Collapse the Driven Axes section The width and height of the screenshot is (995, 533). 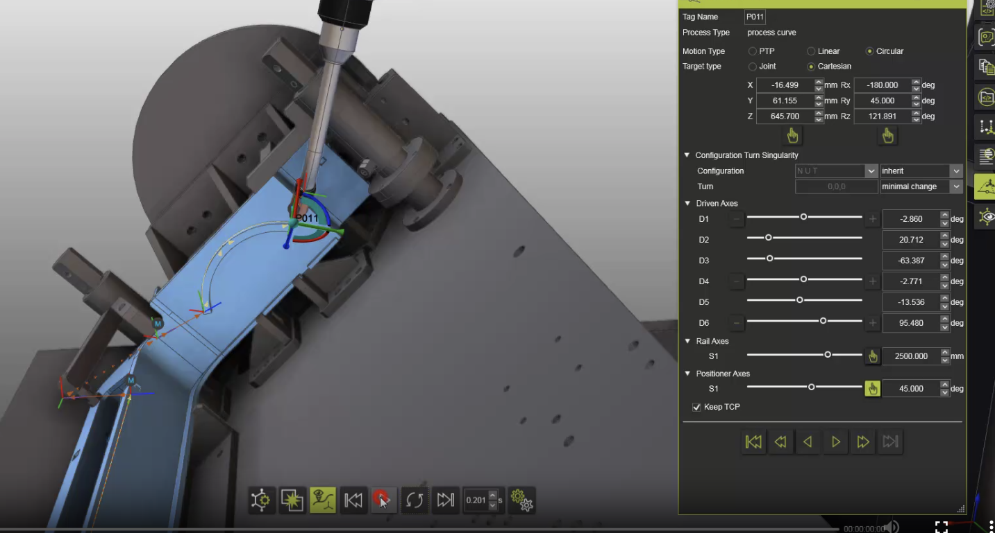(x=687, y=204)
